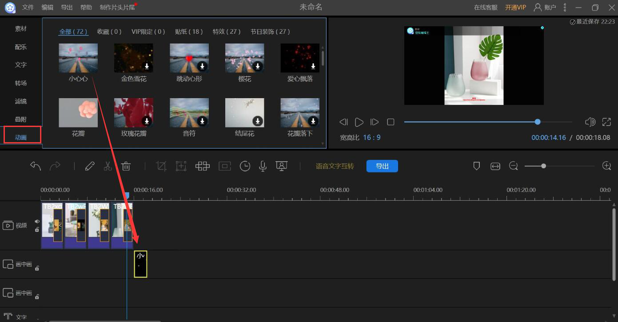
Task: Click the mosaic grid tool icon
Action: (203, 166)
